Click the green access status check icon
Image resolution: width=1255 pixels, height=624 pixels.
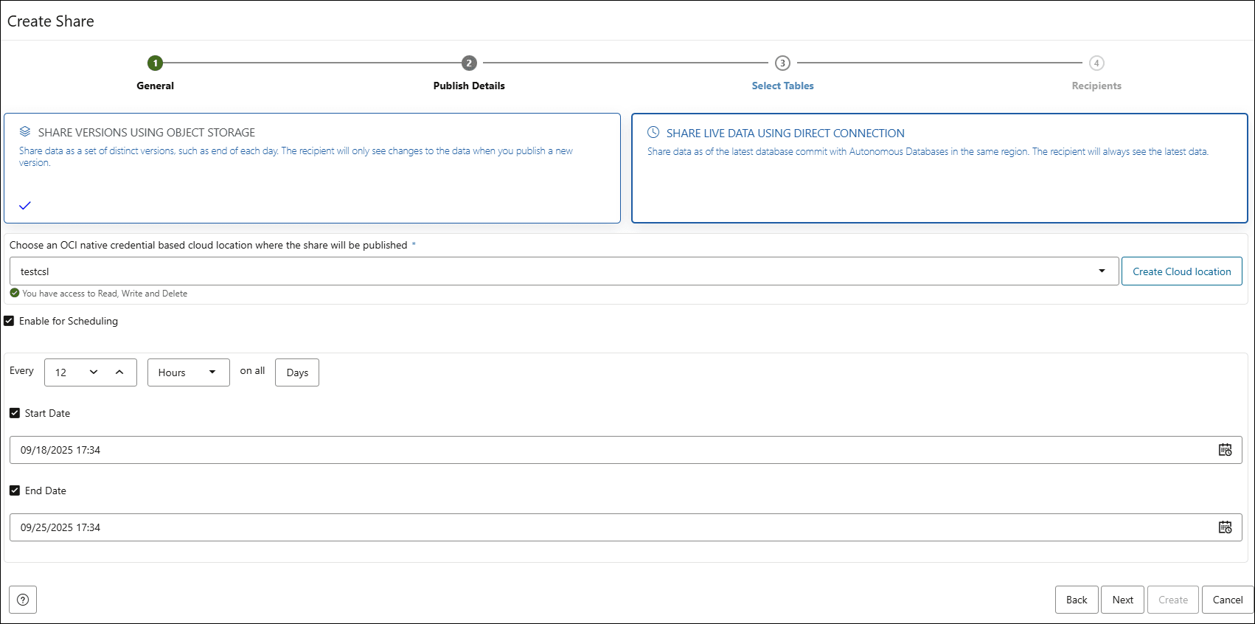pos(15,293)
